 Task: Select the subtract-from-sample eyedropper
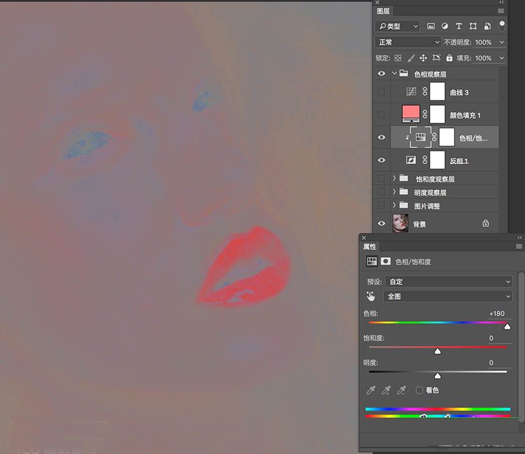coord(402,390)
